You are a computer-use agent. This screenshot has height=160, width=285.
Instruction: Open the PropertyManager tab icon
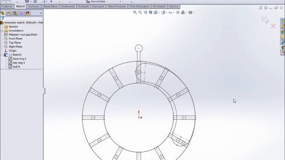[9, 13]
